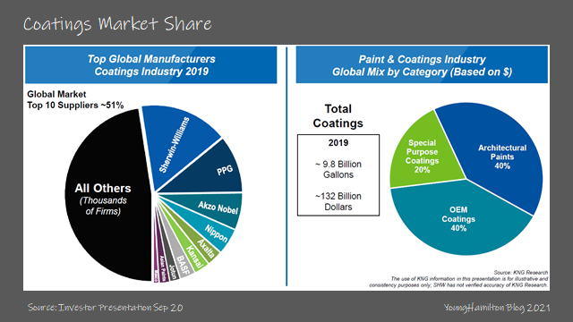Viewport: 573px width, 322px height.
Task: Select the purple Asian Paints slice
Action: 163,269
